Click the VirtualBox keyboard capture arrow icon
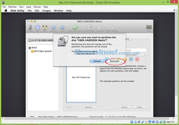Image resolution: width=179 pixels, height=125 pixels. coord(164,122)
